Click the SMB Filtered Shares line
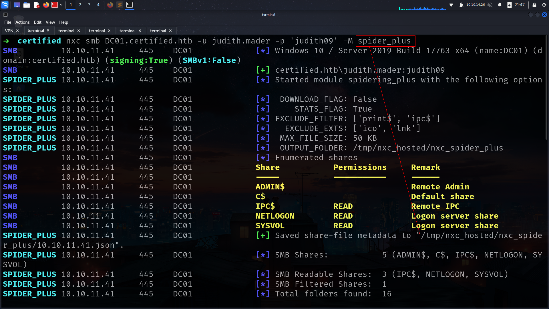The height and width of the screenshot is (309, 549). pos(331,284)
